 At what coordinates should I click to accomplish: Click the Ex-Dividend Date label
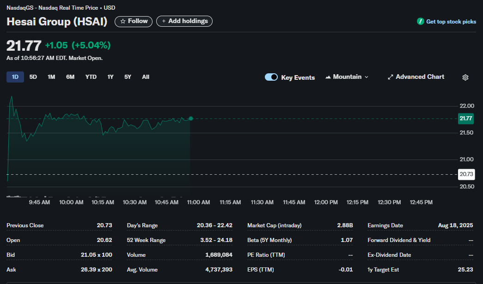(389, 255)
